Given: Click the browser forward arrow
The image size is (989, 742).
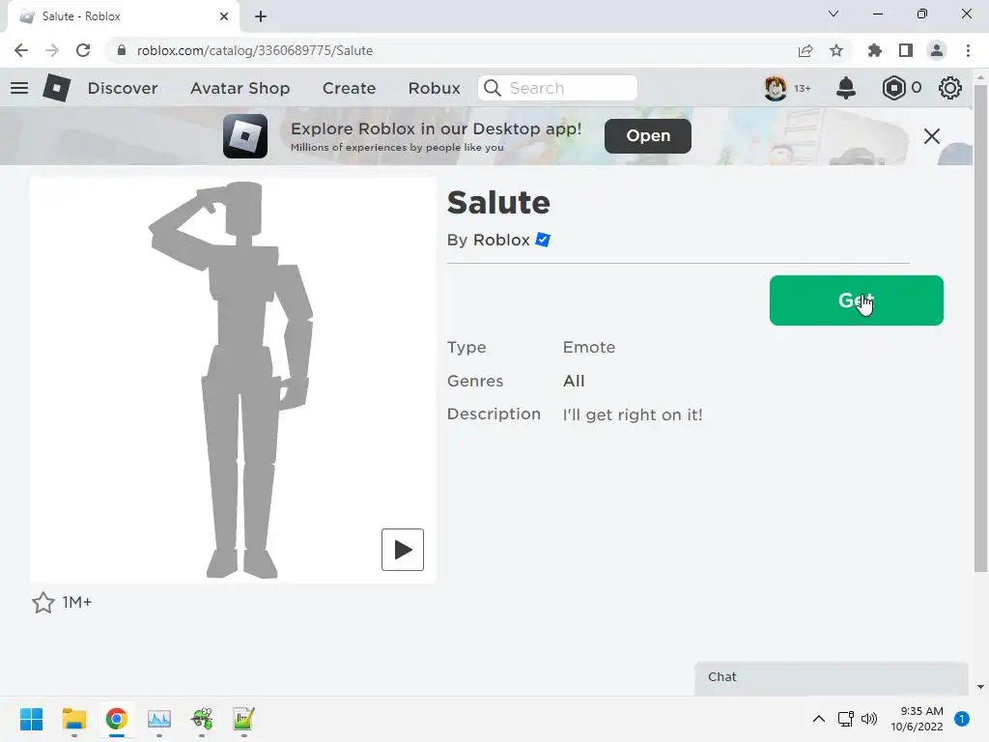Looking at the screenshot, I should point(52,50).
